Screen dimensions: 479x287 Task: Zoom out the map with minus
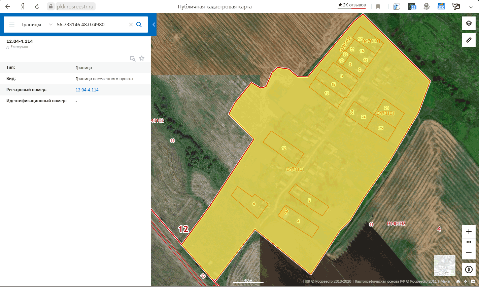tap(469, 253)
